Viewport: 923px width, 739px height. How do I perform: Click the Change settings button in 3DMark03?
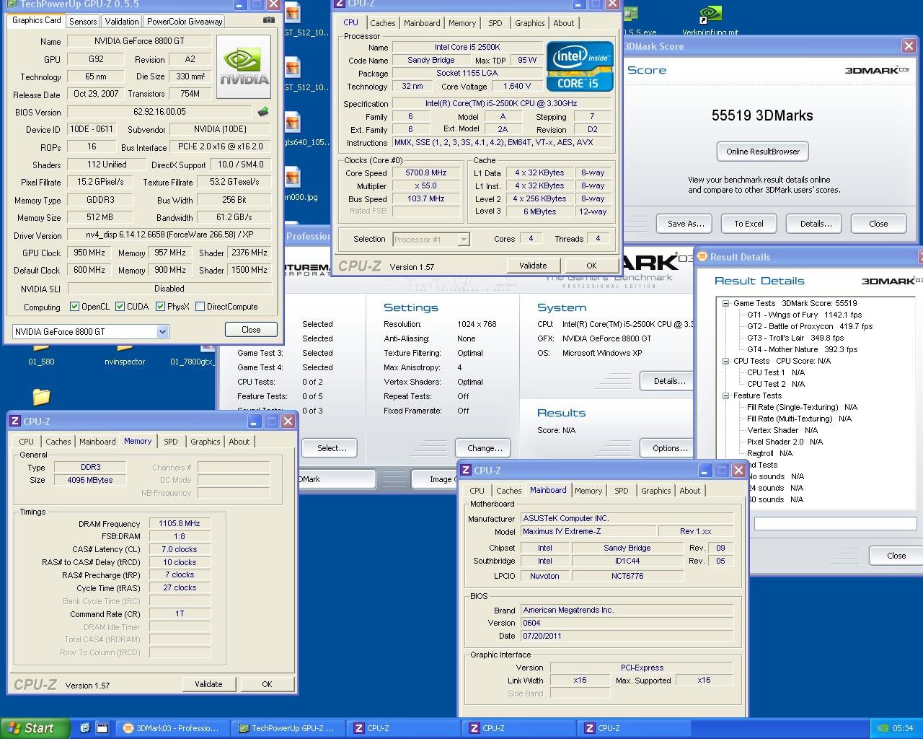485,448
